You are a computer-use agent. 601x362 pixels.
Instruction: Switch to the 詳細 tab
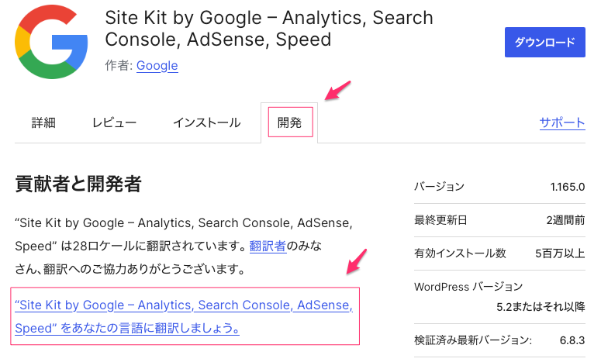43,122
